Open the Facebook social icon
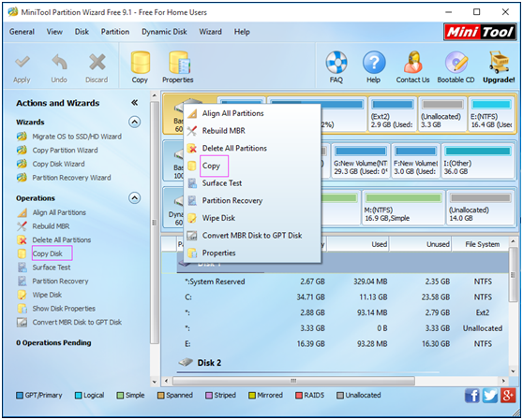523x420 pixels. (x=472, y=396)
